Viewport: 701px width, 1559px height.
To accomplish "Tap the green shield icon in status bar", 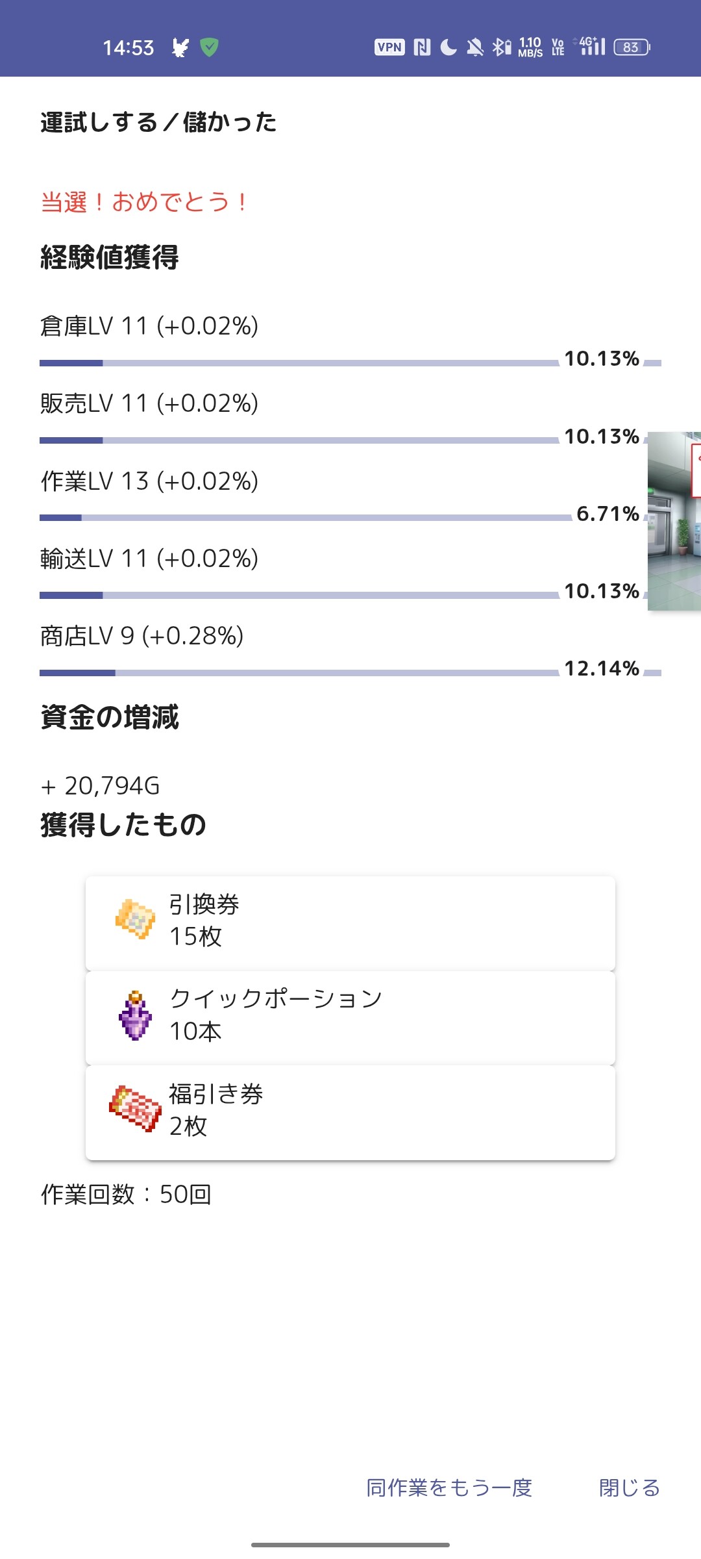I will 209,47.
